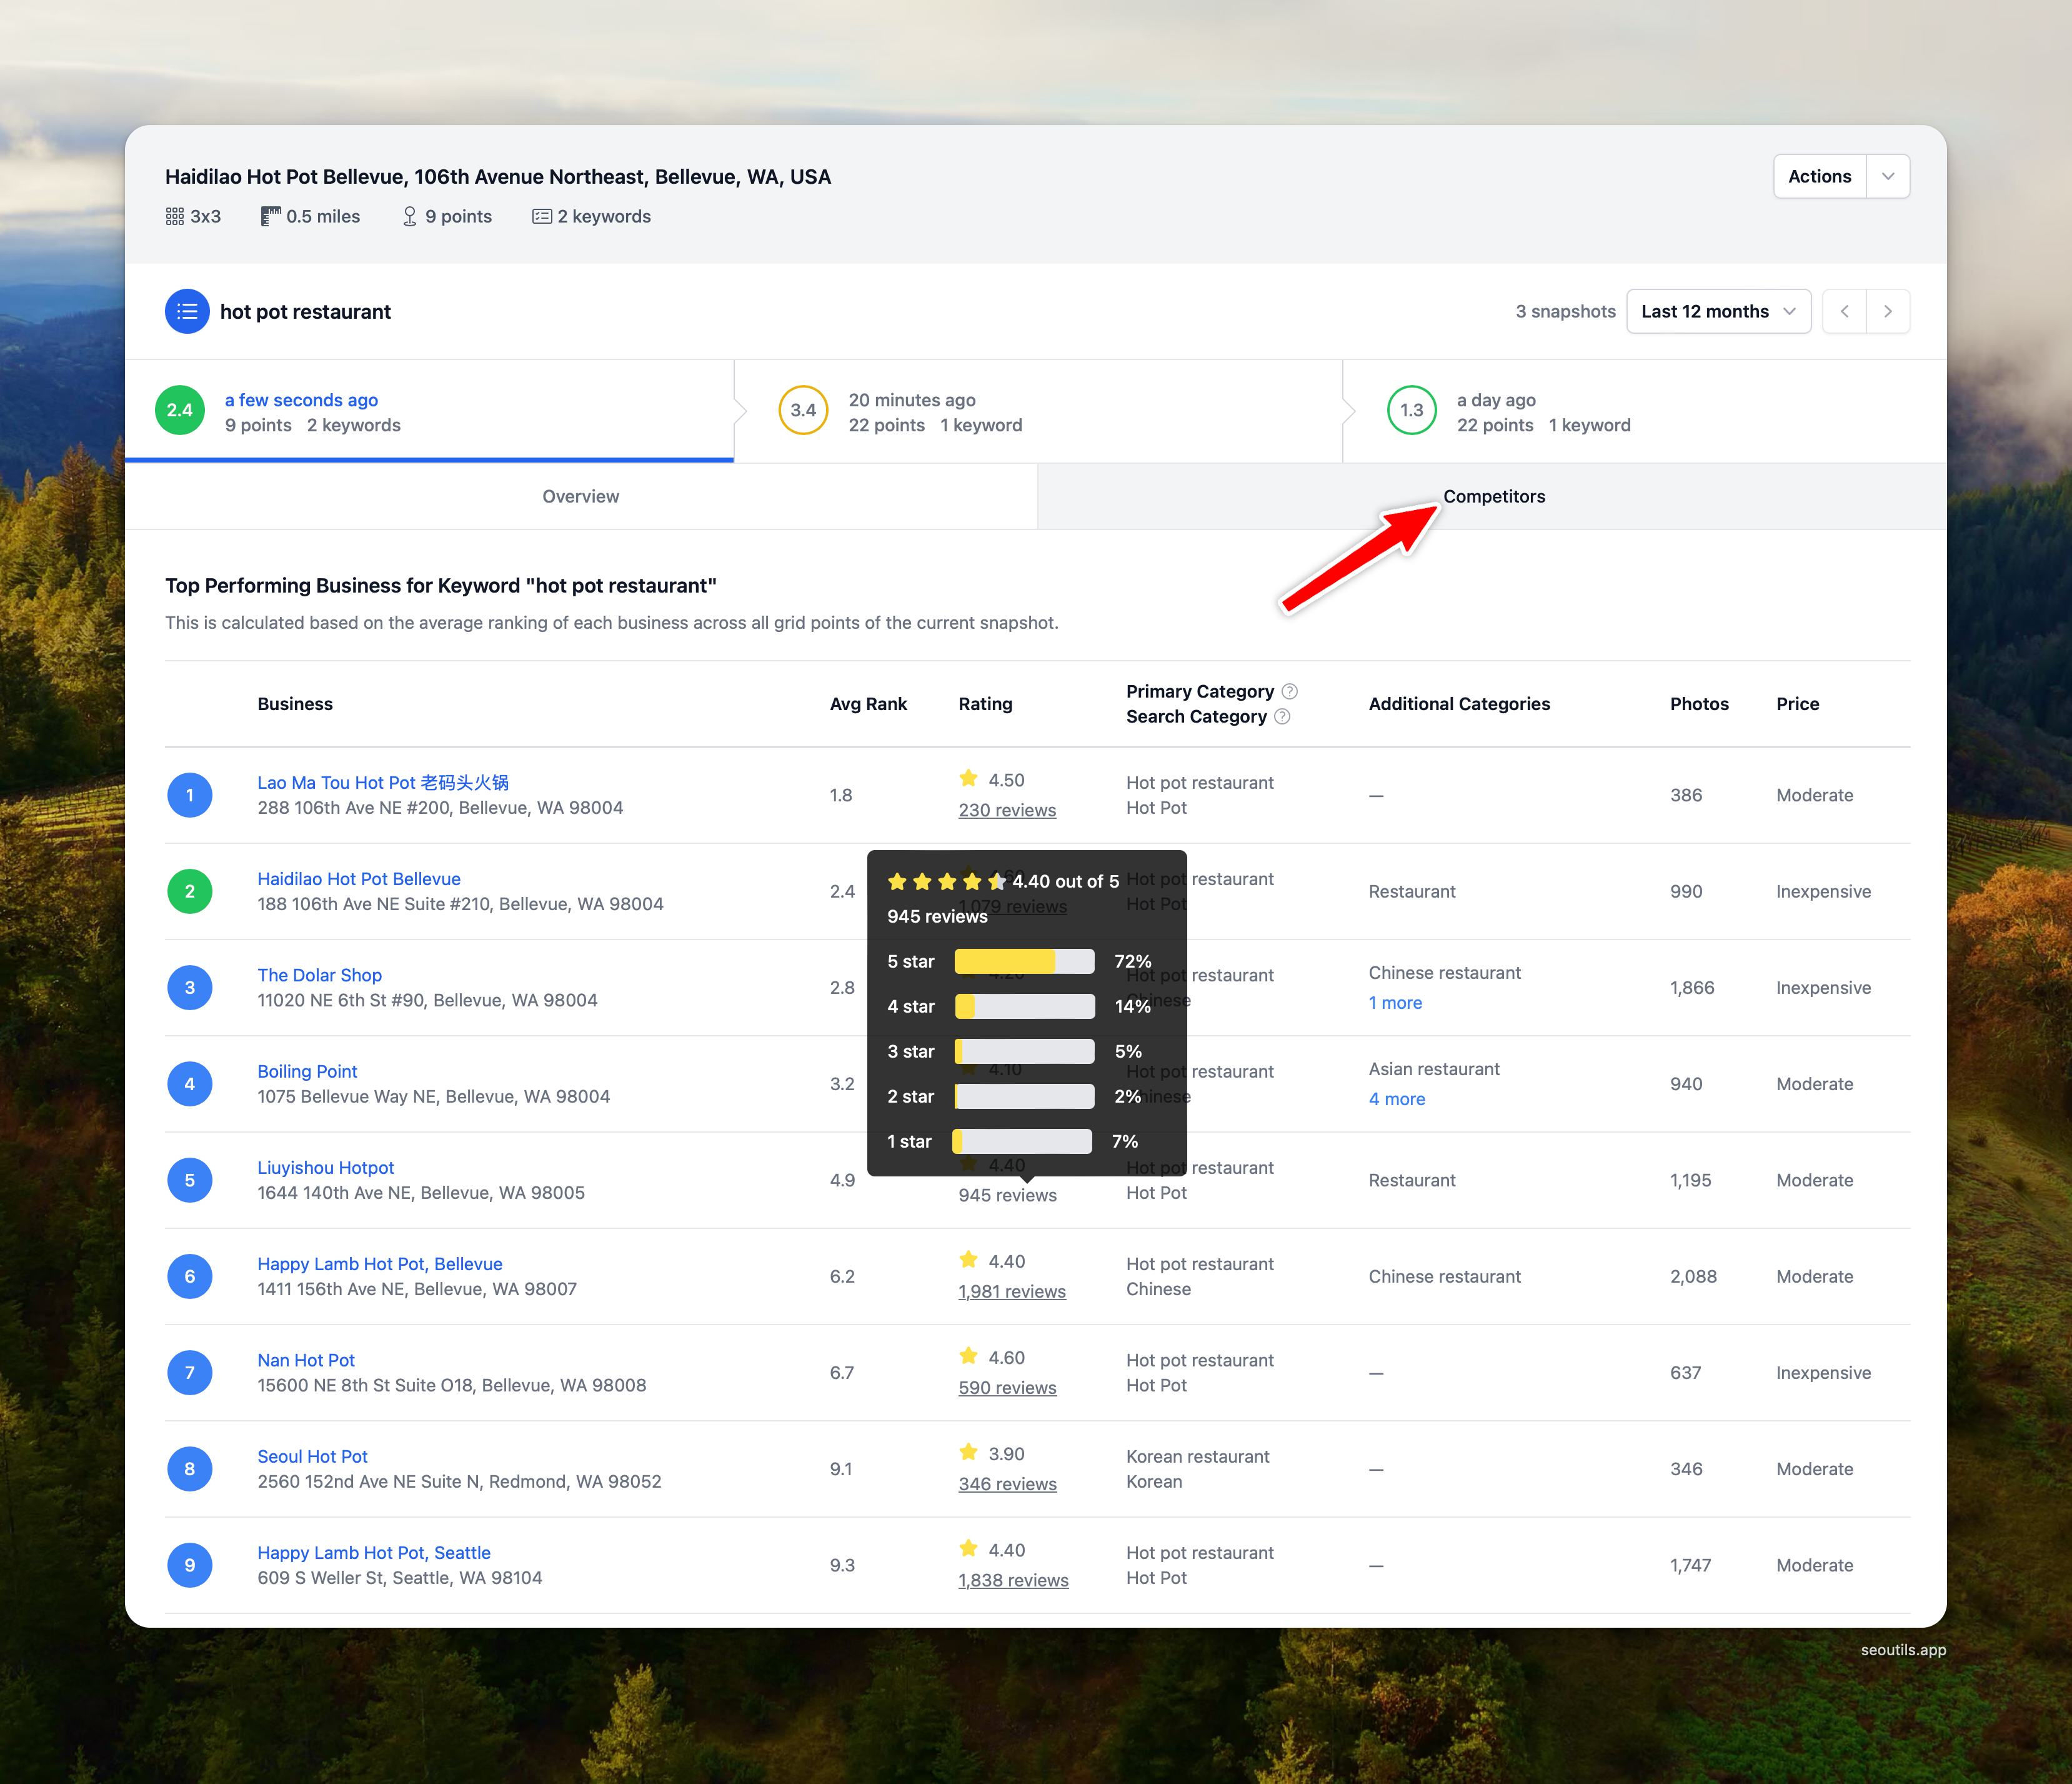Switch to the Overview tab
This screenshot has width=2072, height=1784.
580,496
